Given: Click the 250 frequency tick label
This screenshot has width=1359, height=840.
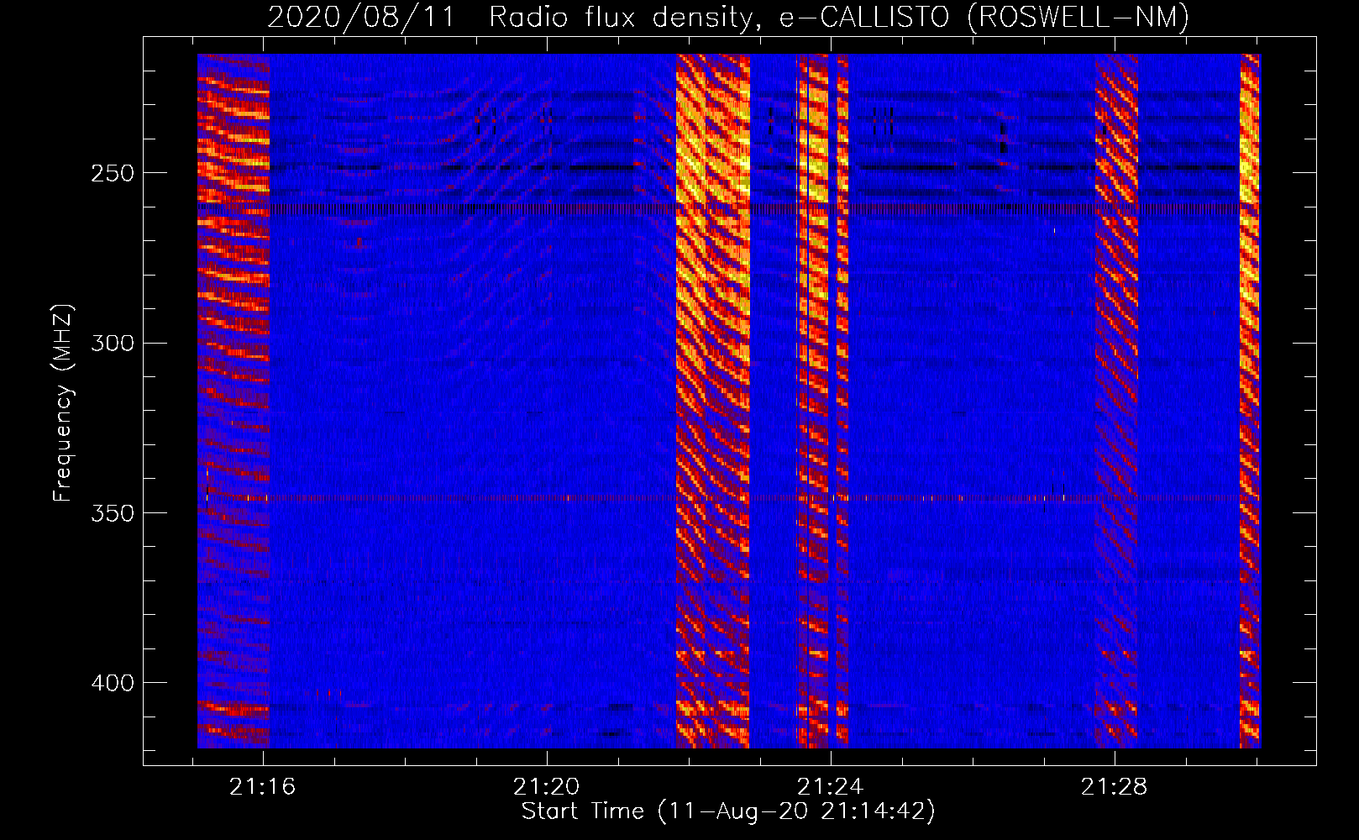Looking at the screenshot, I should 113,174.
